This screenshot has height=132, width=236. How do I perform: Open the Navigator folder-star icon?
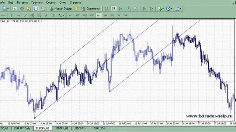(x=29, y=9)
